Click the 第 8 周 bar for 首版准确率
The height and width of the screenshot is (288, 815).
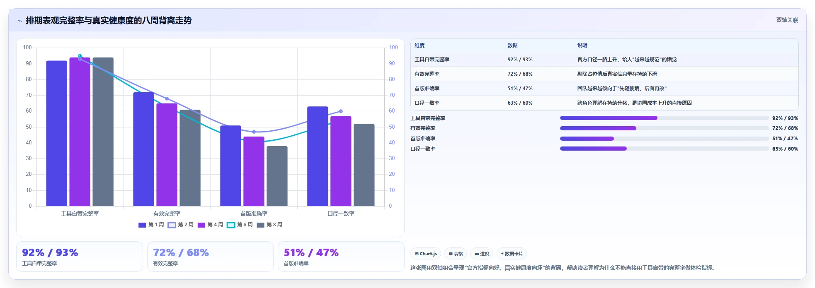coord(277,176)
